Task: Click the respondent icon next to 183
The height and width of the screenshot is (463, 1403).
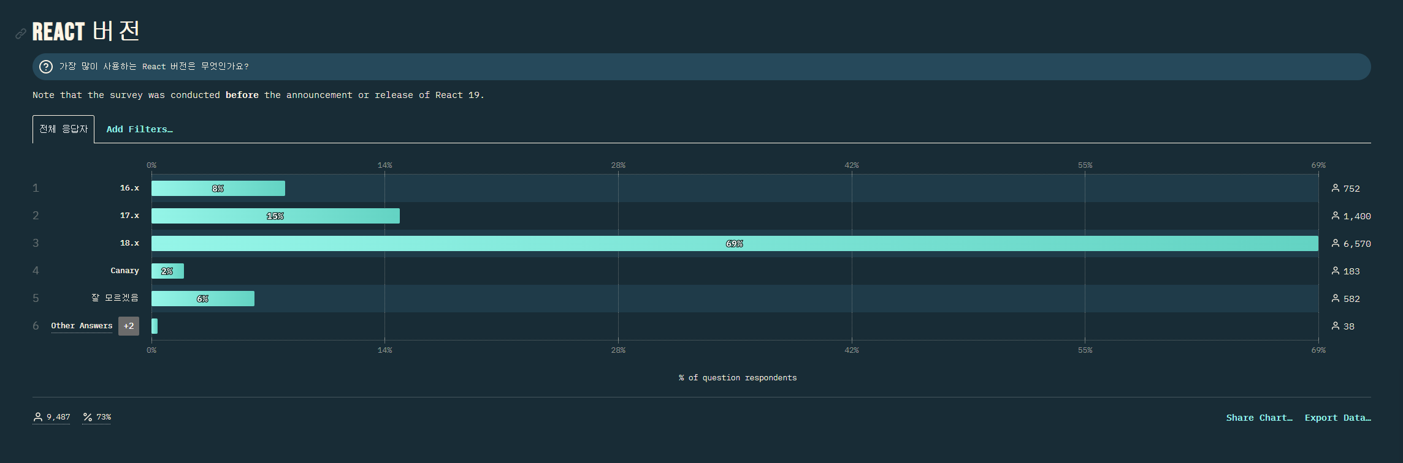Action: pyautogui.click(x=1336, y=271)
